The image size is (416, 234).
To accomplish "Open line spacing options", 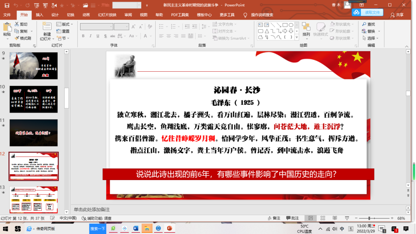I will point(205,26).
